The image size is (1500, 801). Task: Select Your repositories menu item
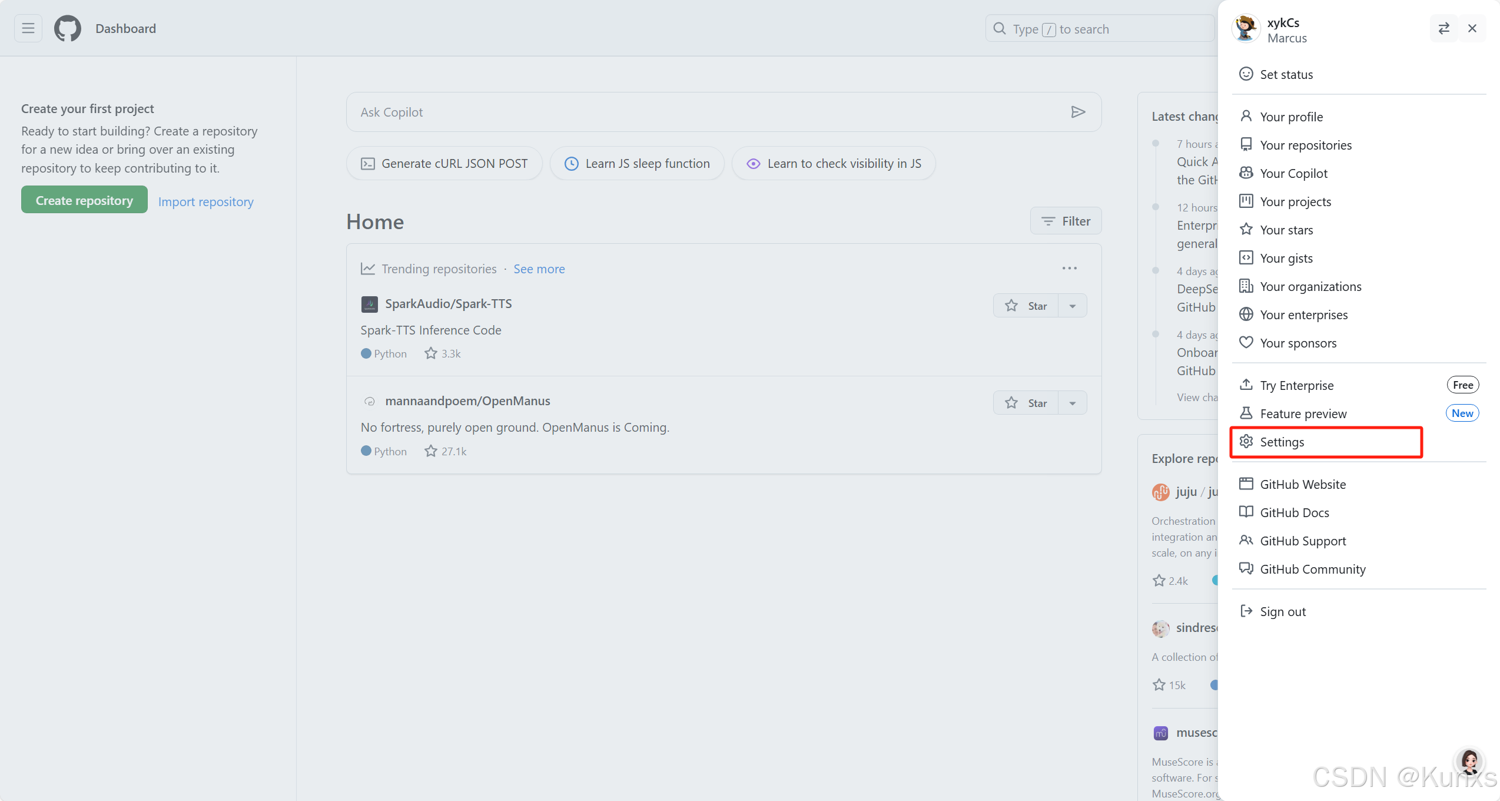pyautogui.click(x=1305, y=145)
